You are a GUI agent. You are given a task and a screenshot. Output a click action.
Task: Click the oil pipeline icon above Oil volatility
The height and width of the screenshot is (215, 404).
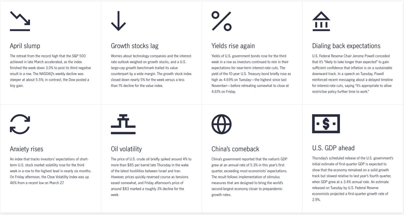(123, 124)
